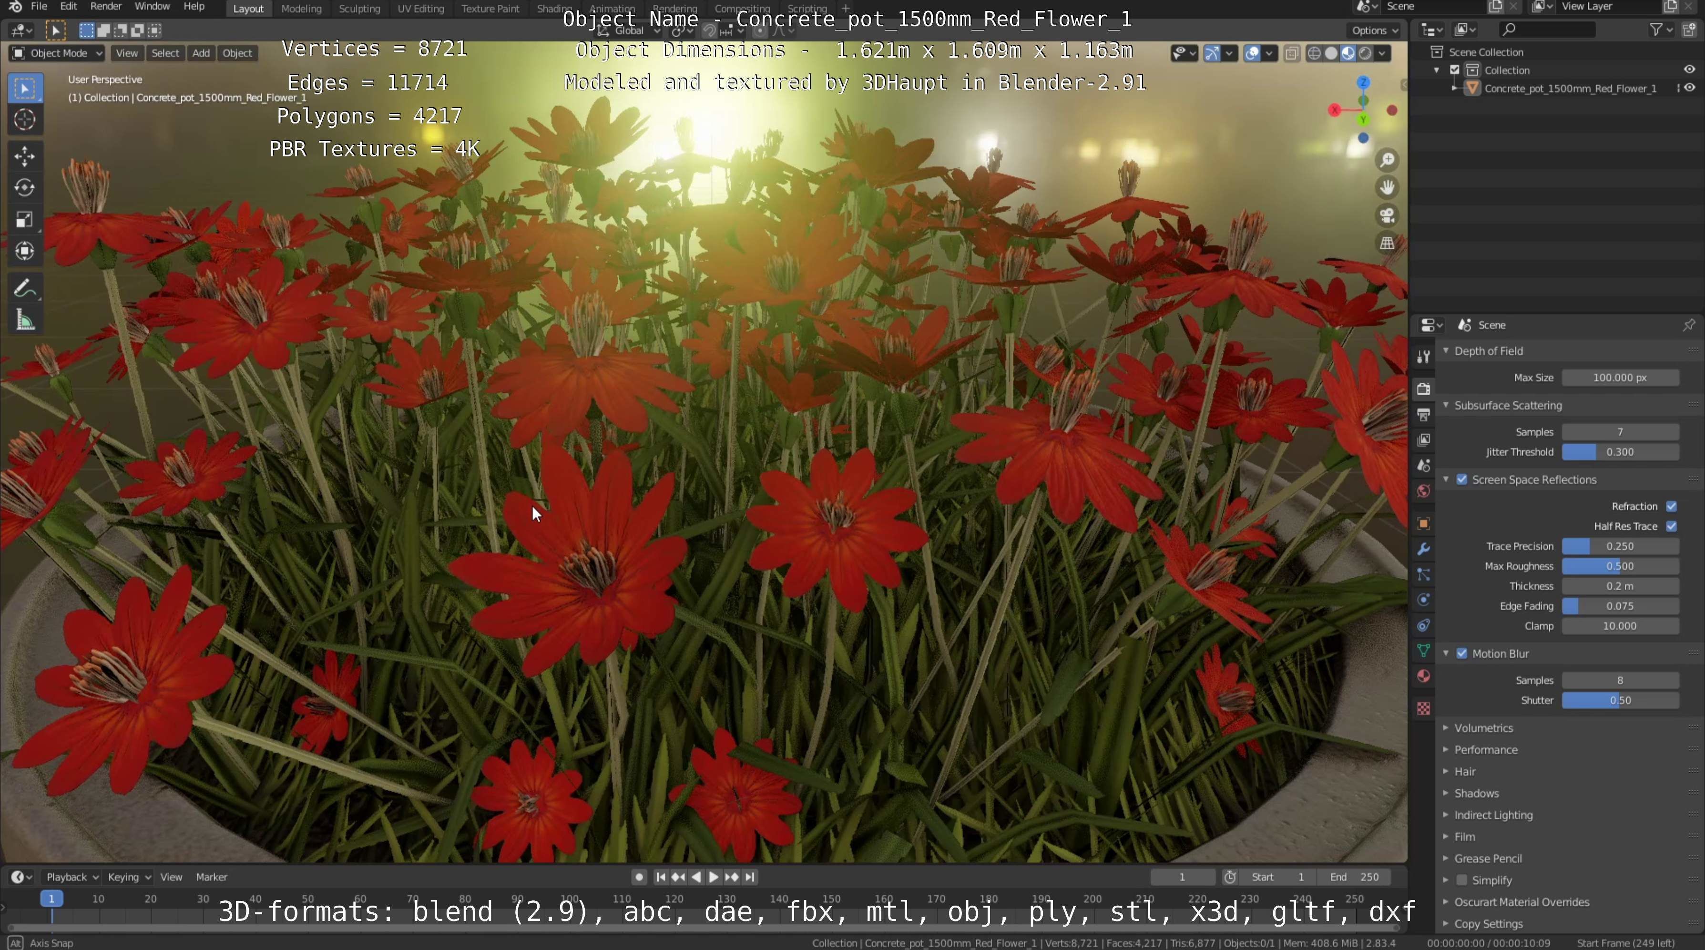Open the Object Mode dropdown

coord(58,53)
